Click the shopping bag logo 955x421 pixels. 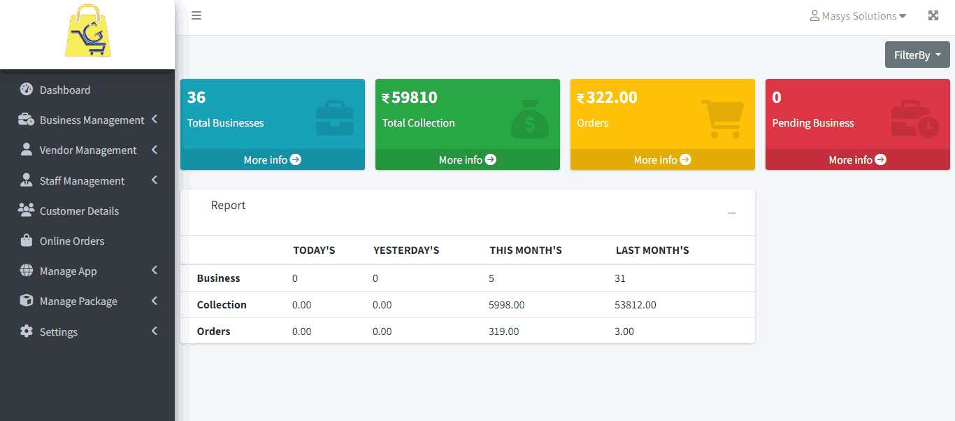(x=87, y=31)
